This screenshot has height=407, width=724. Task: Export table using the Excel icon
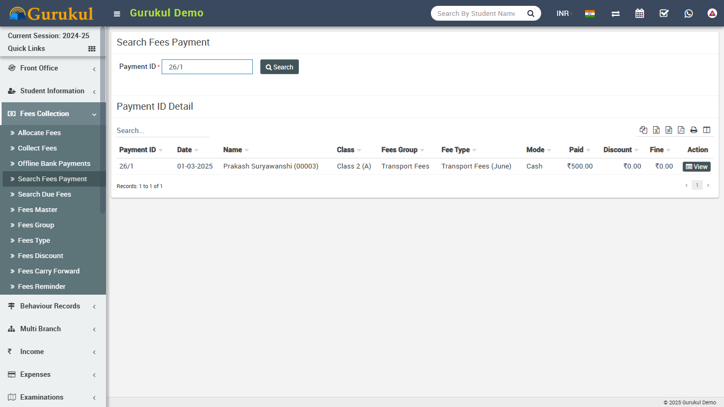[x=656, y=130]
